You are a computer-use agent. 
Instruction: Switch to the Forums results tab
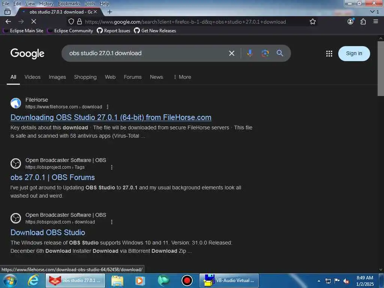tap(133, 77)
